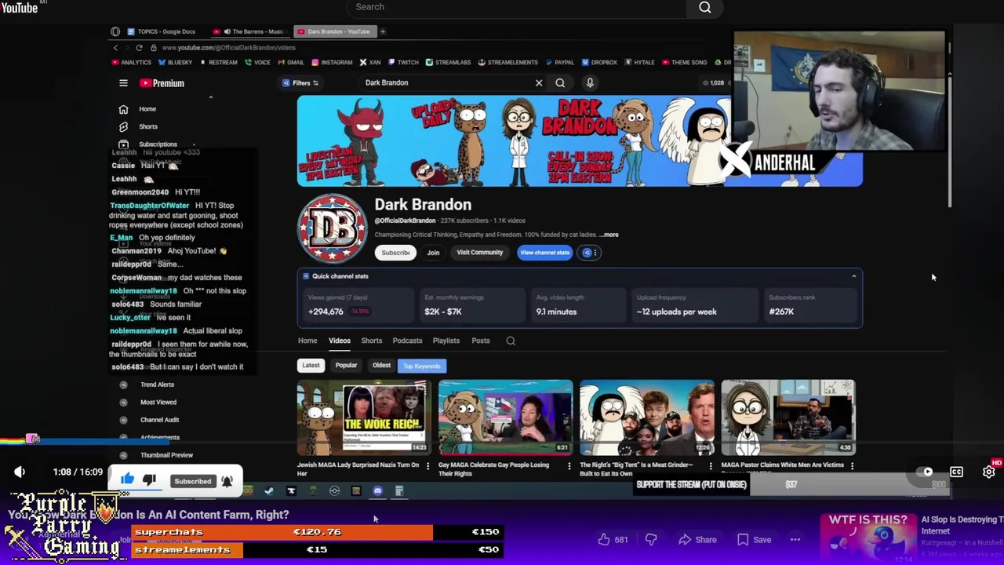Switch to channel Shorts tab
This screenshot has width=1004, height=565.
371,341
